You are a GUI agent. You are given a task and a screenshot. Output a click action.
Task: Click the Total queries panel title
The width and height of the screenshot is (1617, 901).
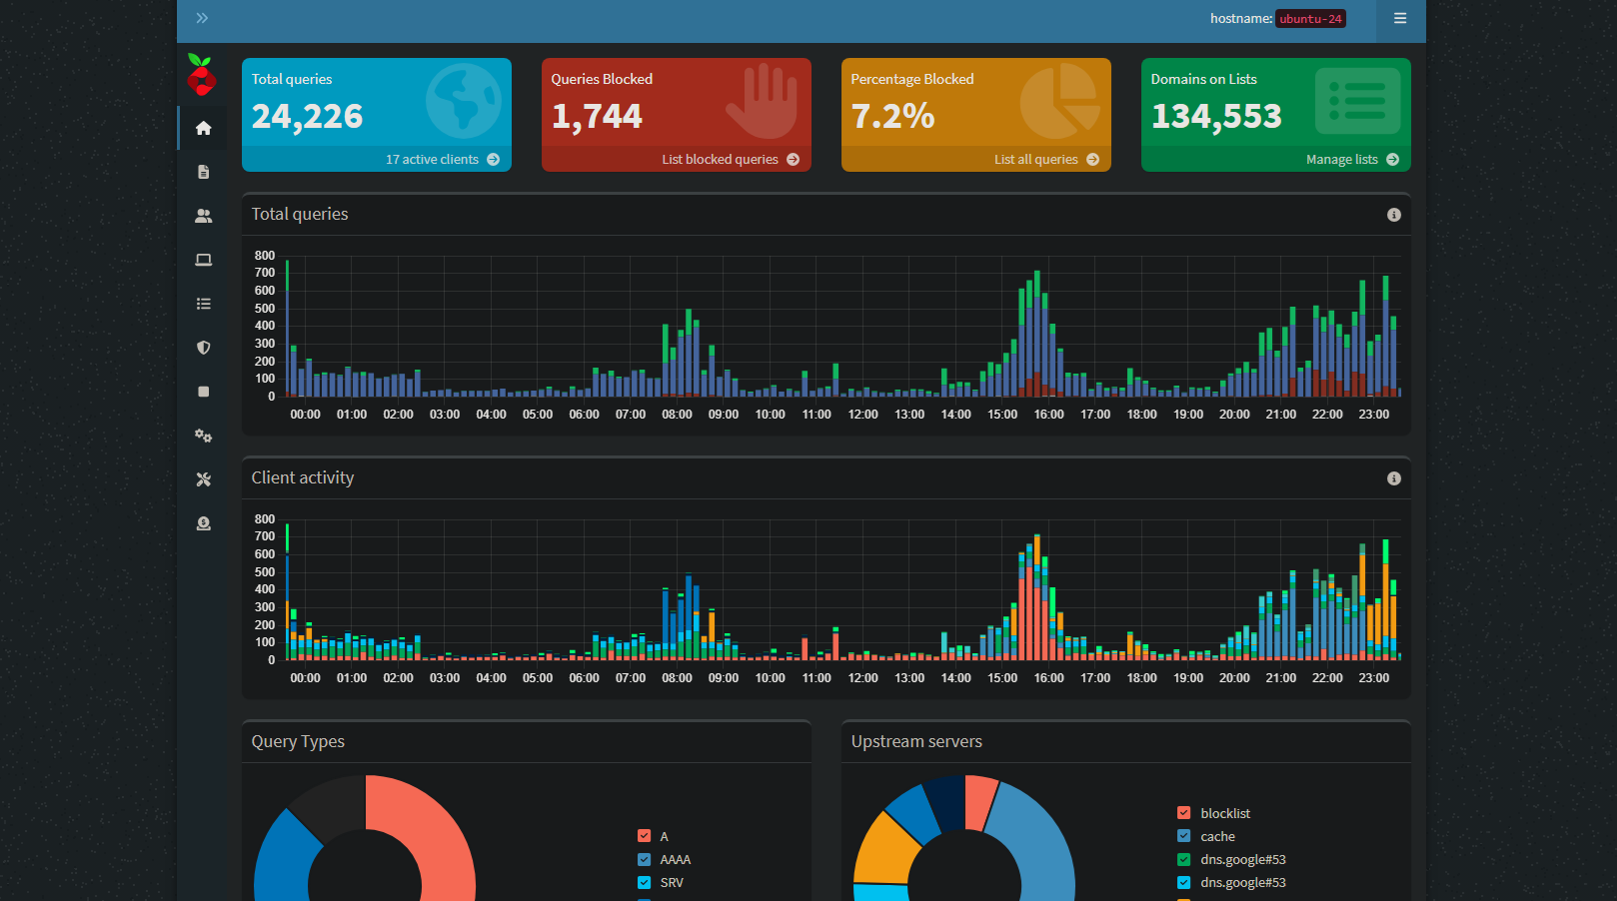pyautogui.click(x=300, y=214)
